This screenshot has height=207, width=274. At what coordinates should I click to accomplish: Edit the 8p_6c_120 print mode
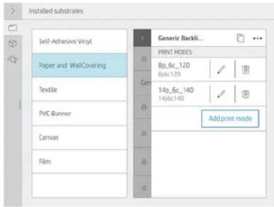click(x=222, y=69)
